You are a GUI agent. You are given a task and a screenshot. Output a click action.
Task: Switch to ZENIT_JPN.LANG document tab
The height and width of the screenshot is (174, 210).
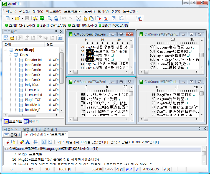(x=82, y=26)
